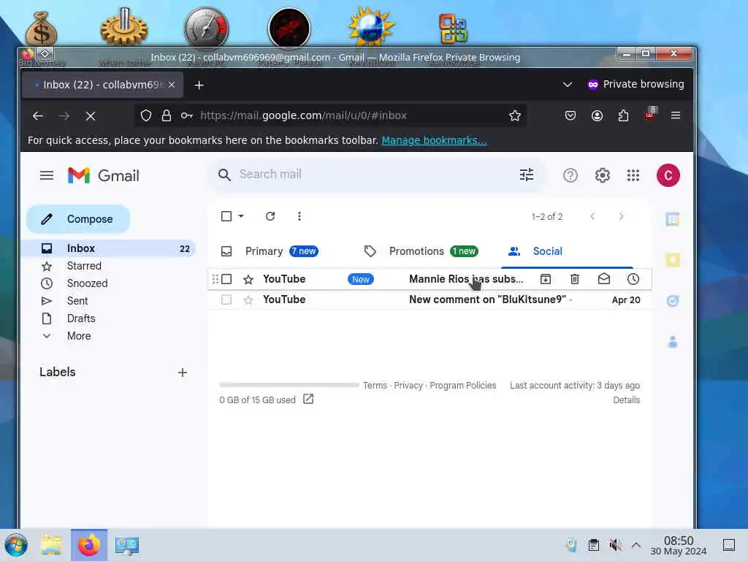Open Firefox account icon
This screenshot has height=561, width=748.
point(597,115)
